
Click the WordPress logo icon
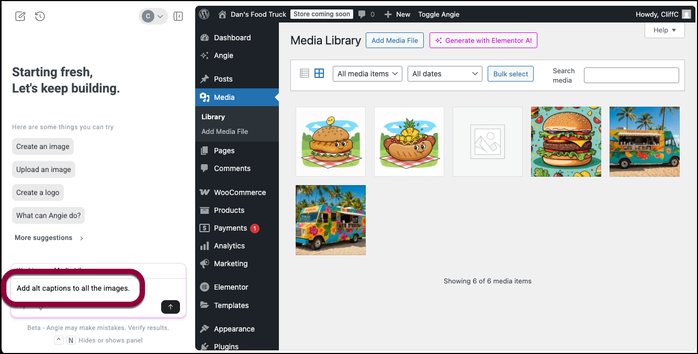(x=204, y=14)
